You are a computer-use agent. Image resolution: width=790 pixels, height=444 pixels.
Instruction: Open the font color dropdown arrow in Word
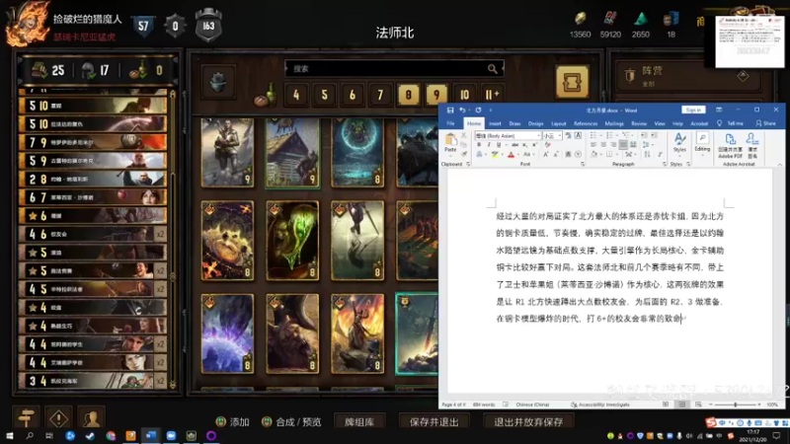pyautogui.click(x=517, y=155)
